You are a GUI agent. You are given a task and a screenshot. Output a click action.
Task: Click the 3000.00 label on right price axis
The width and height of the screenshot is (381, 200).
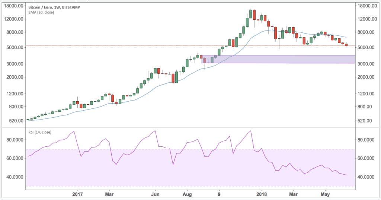coord(366,64)
